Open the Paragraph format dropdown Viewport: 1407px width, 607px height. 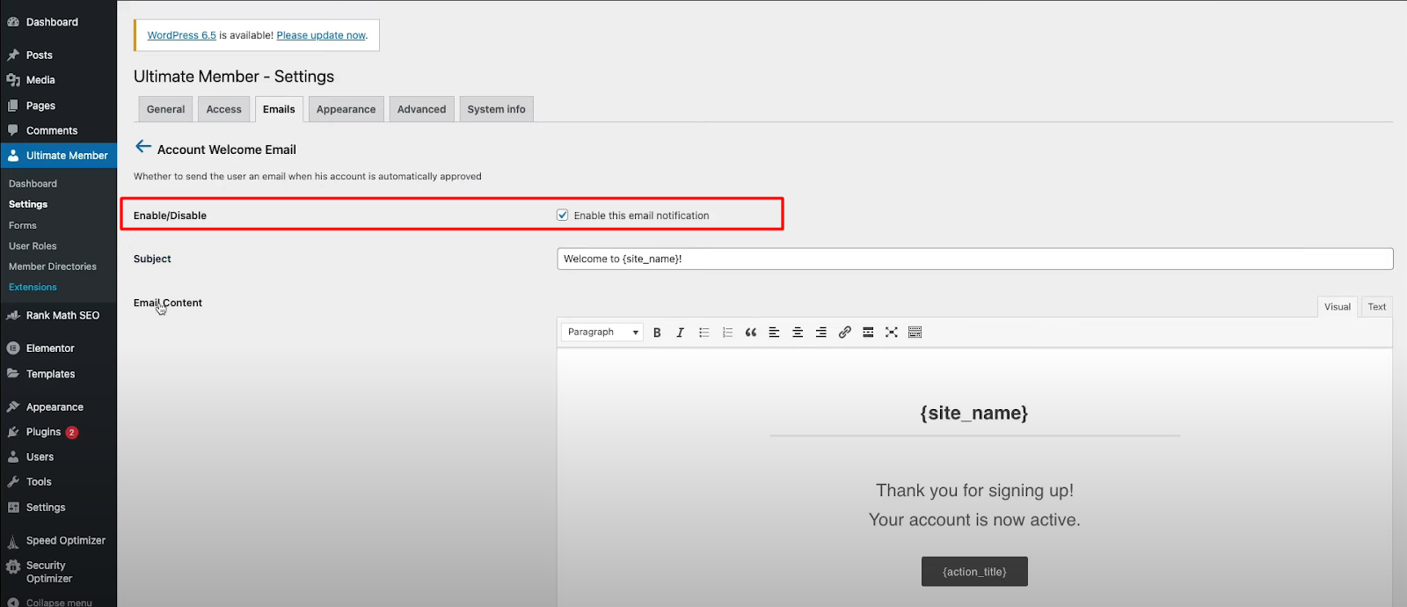[602, 333]
